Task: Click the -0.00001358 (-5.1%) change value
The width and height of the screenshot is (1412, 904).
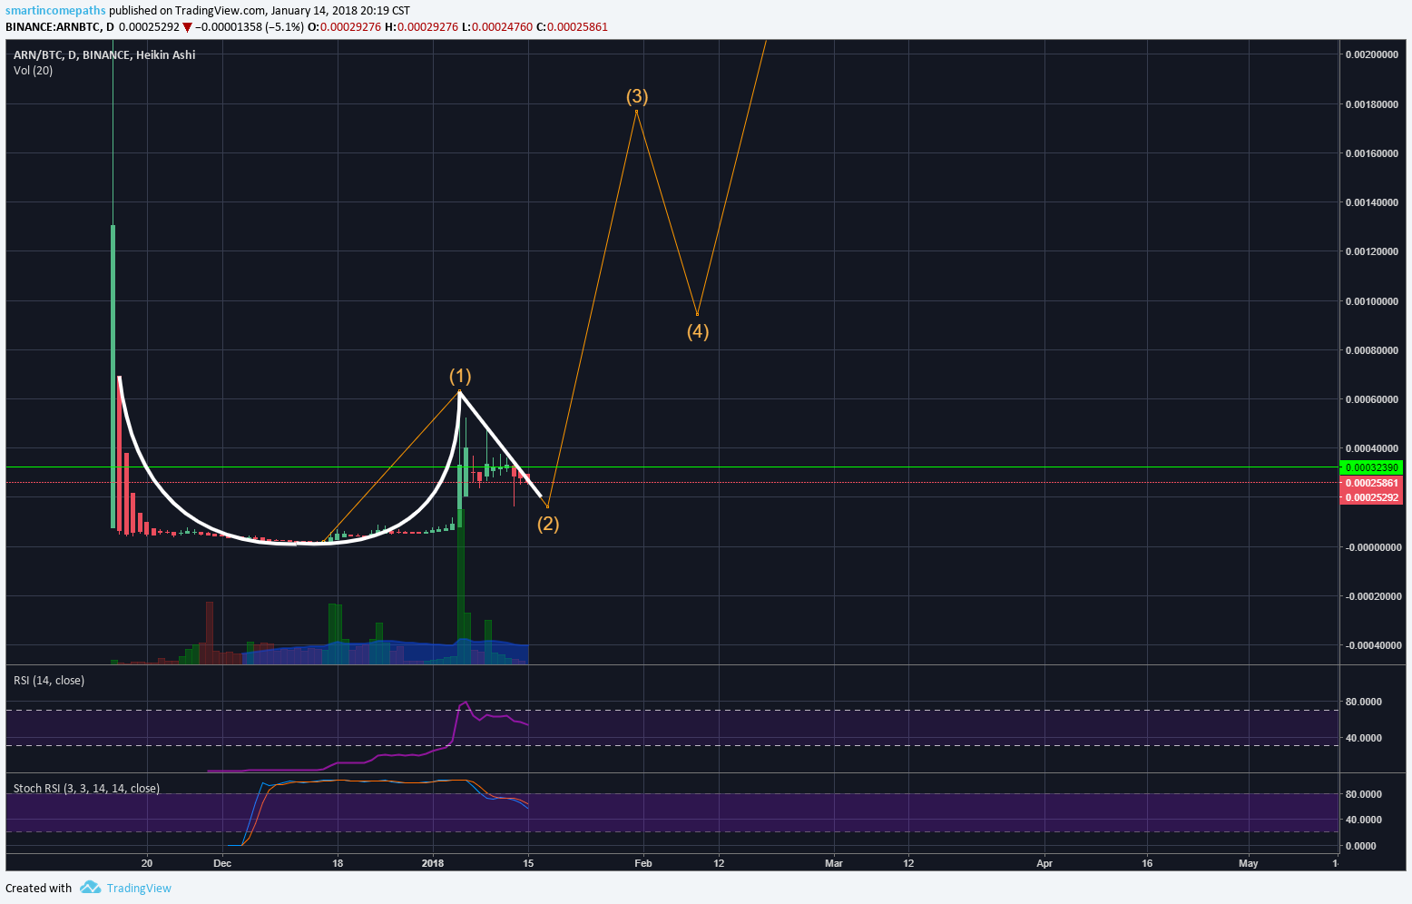Action: pyautogui.click(x=249, y=27)
